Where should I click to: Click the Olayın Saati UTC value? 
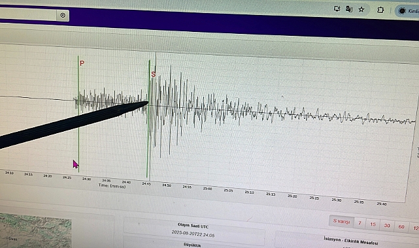pos(193,234)
